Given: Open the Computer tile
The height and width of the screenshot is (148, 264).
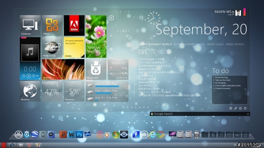Looking at the screenshot, I should point(30,25).
